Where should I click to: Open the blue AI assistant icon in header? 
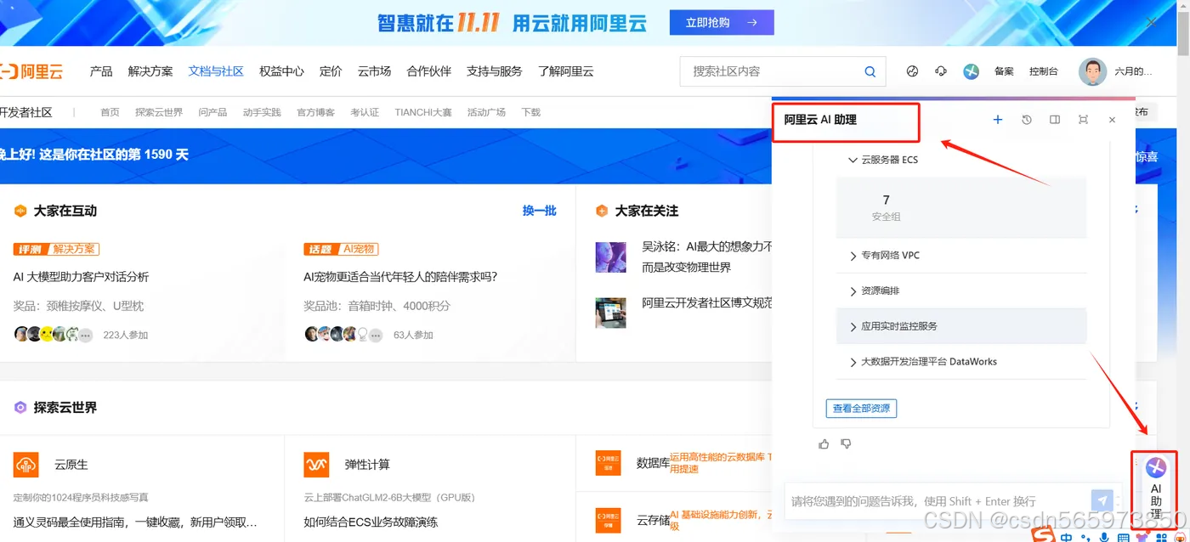click(x=970, y=71)
